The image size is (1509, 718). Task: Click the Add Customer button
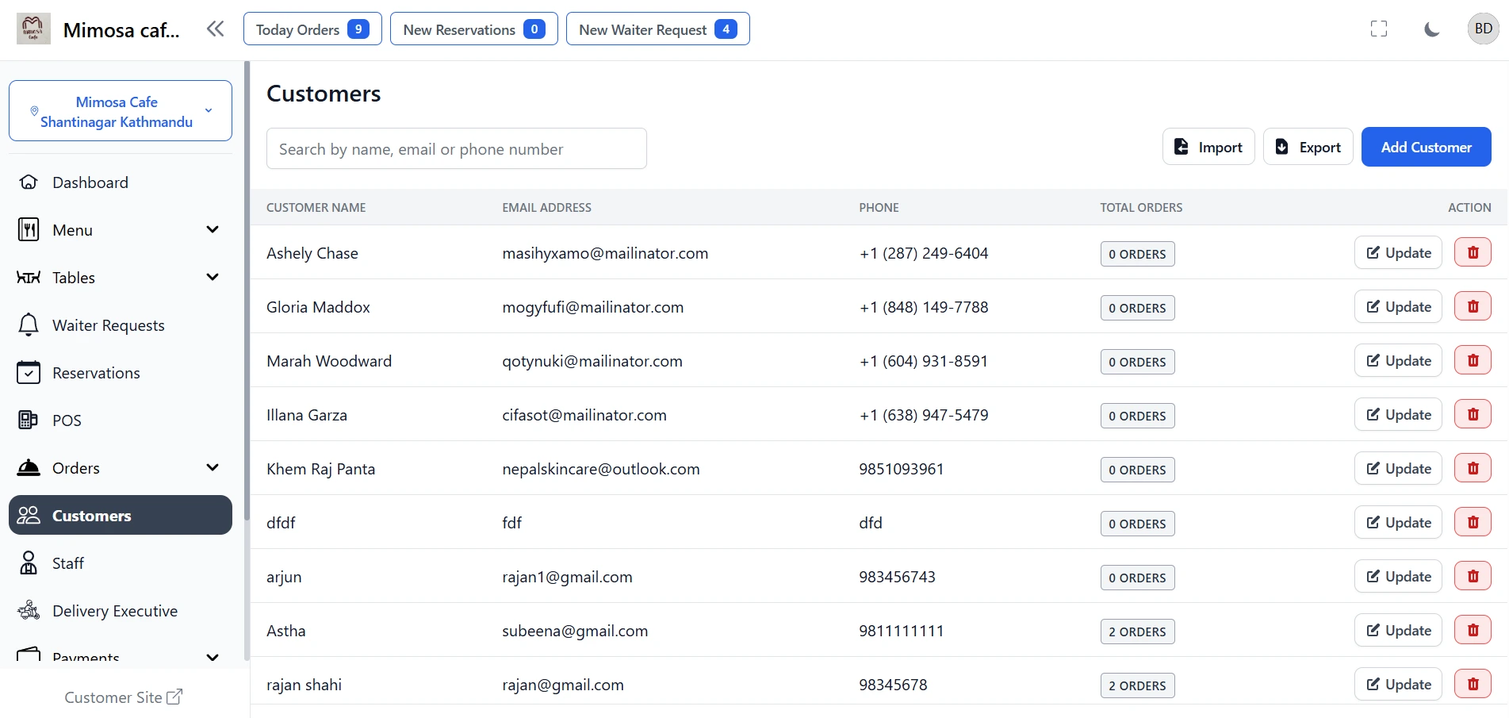1426,147
